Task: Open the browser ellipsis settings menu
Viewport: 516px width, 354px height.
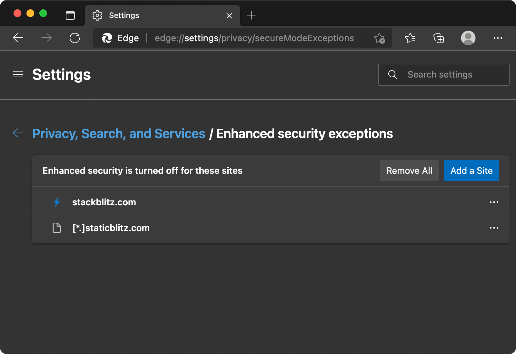Action: coord(498,38)
